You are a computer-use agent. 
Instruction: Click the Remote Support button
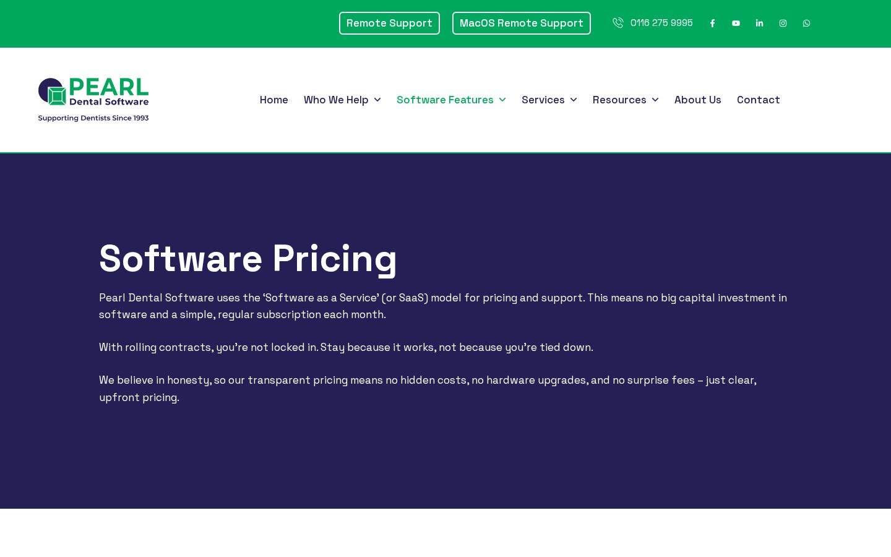(x=389, y=24)
